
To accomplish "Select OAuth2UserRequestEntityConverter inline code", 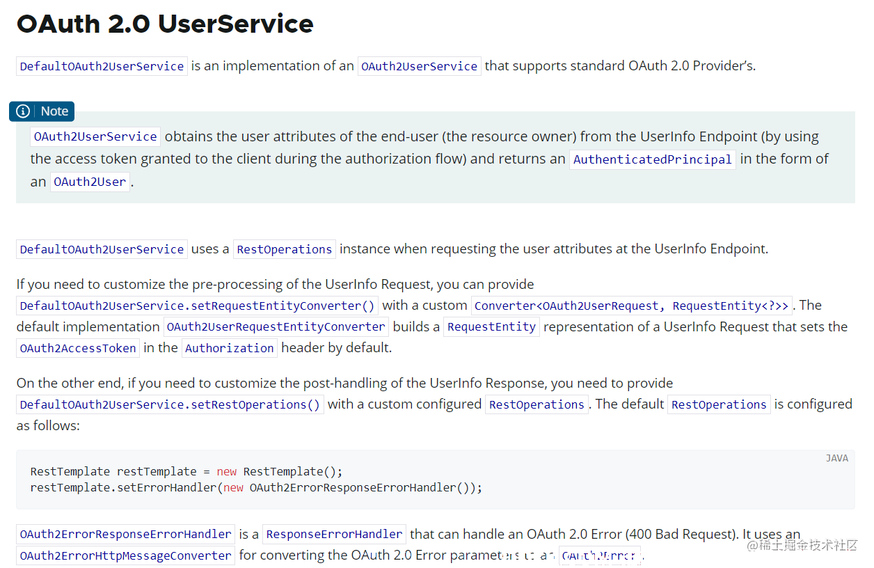I will [x=276, y=326].
